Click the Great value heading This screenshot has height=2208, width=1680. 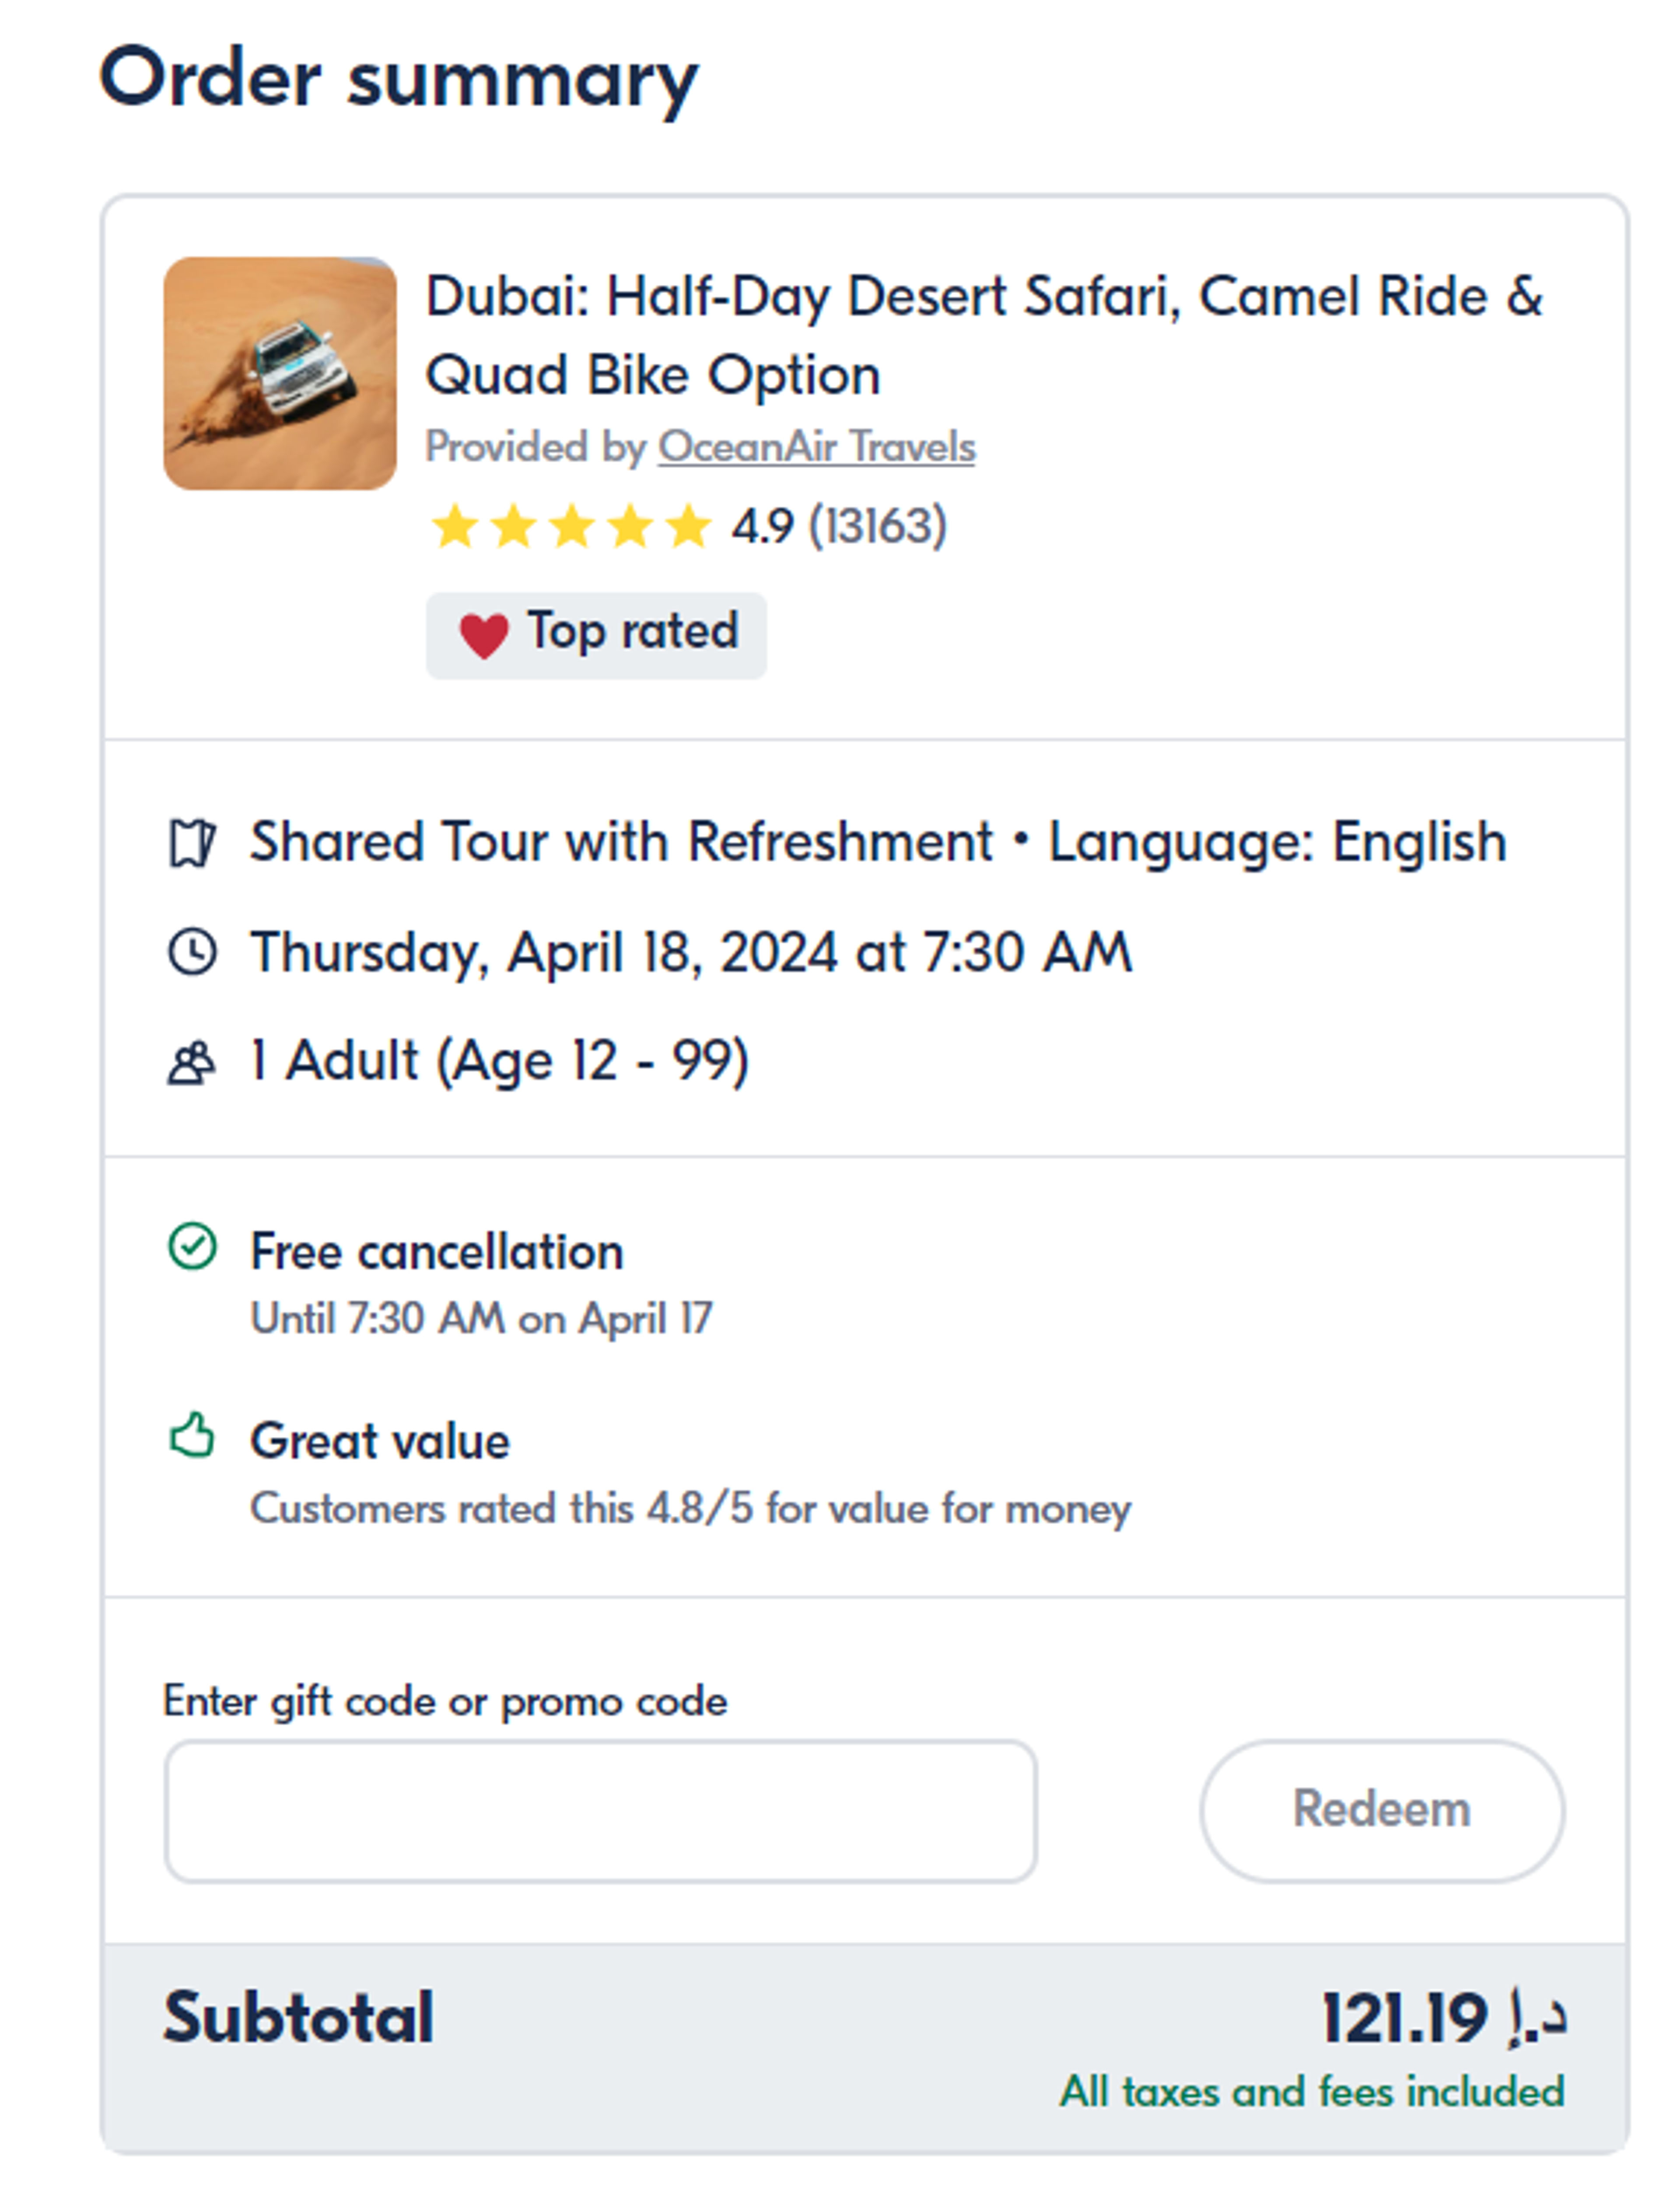pyautogui.click(x=380, y=1441)
